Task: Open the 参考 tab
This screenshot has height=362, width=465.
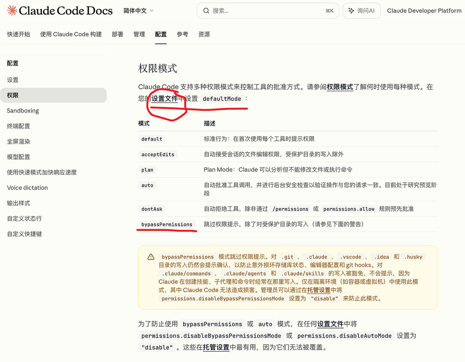Action: click(183, 34)
